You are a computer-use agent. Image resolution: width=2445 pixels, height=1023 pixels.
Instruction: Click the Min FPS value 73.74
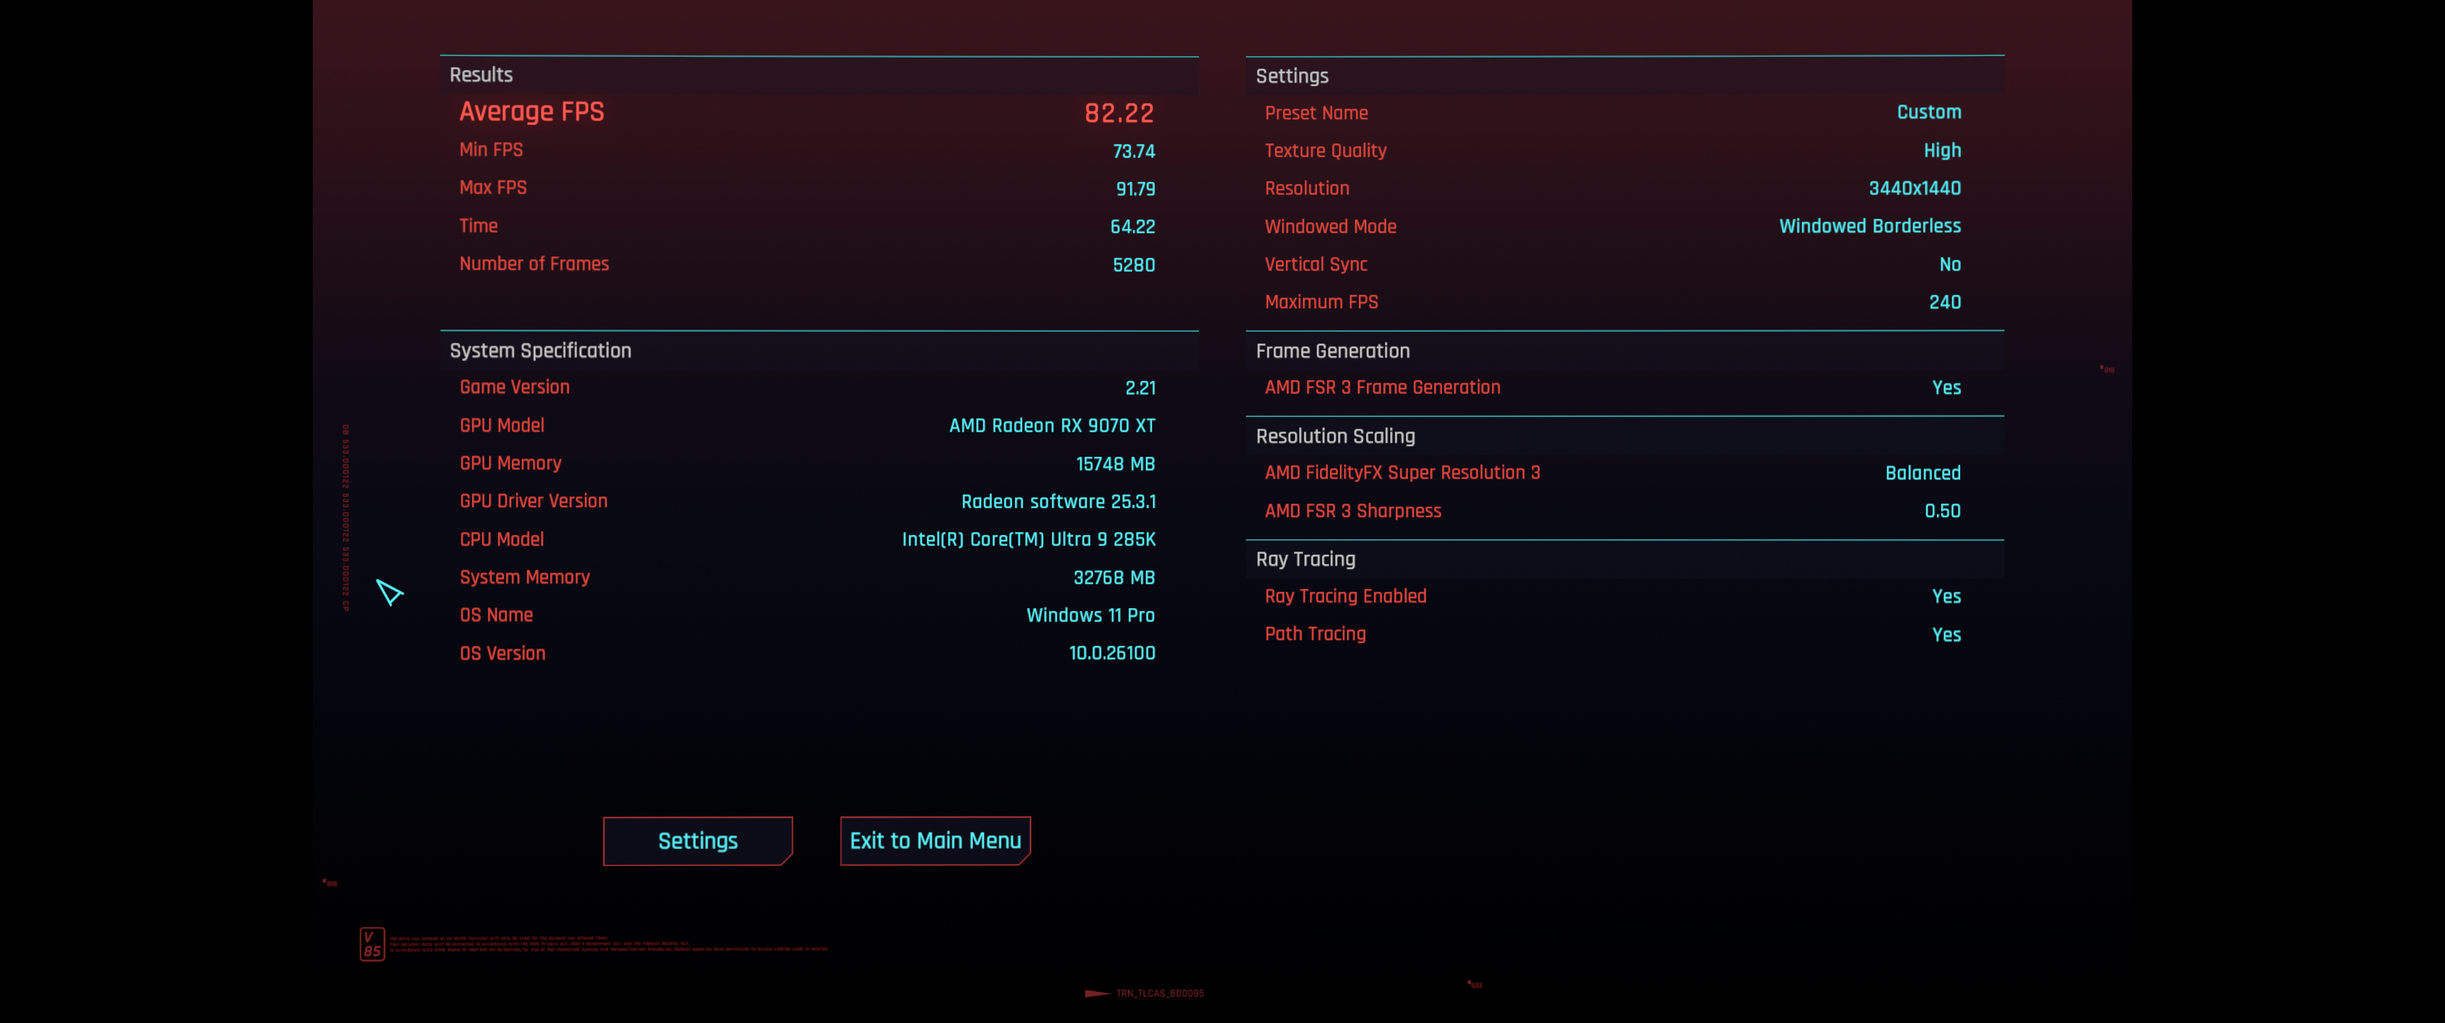pyautogui.click(x=1133, y=151)
